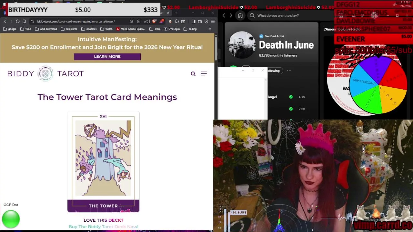Open the Brave Wallet icon
The image size is (413, 232).
pyautogui.click(x=200, y=21)
